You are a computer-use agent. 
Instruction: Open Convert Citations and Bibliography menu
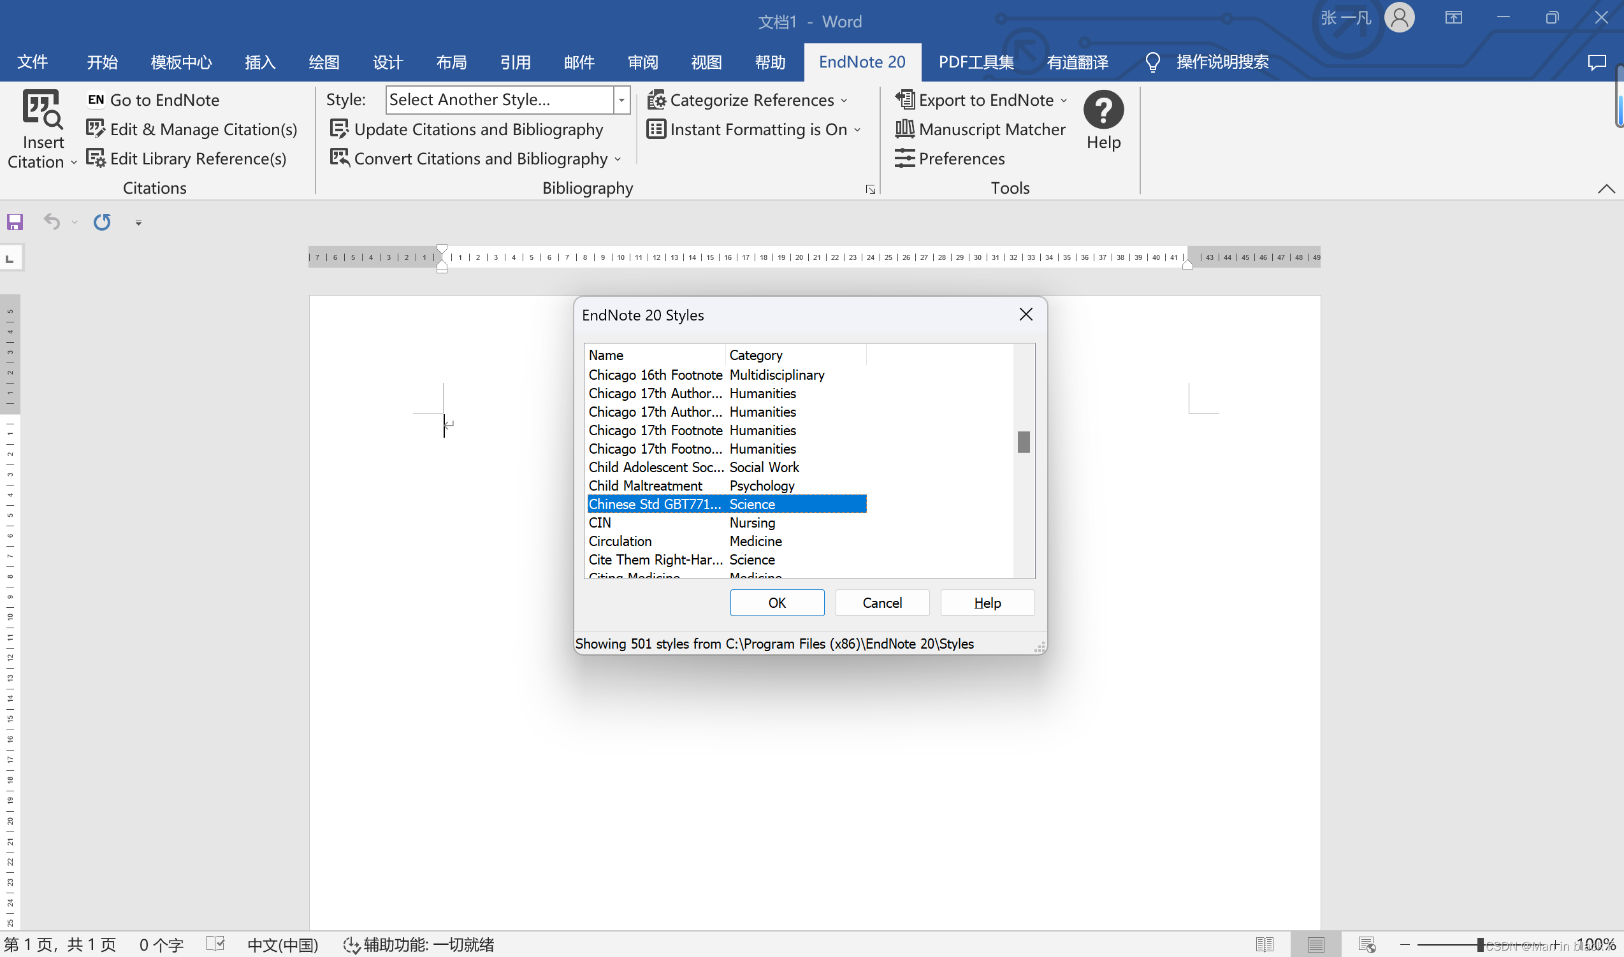click(475, 159)
